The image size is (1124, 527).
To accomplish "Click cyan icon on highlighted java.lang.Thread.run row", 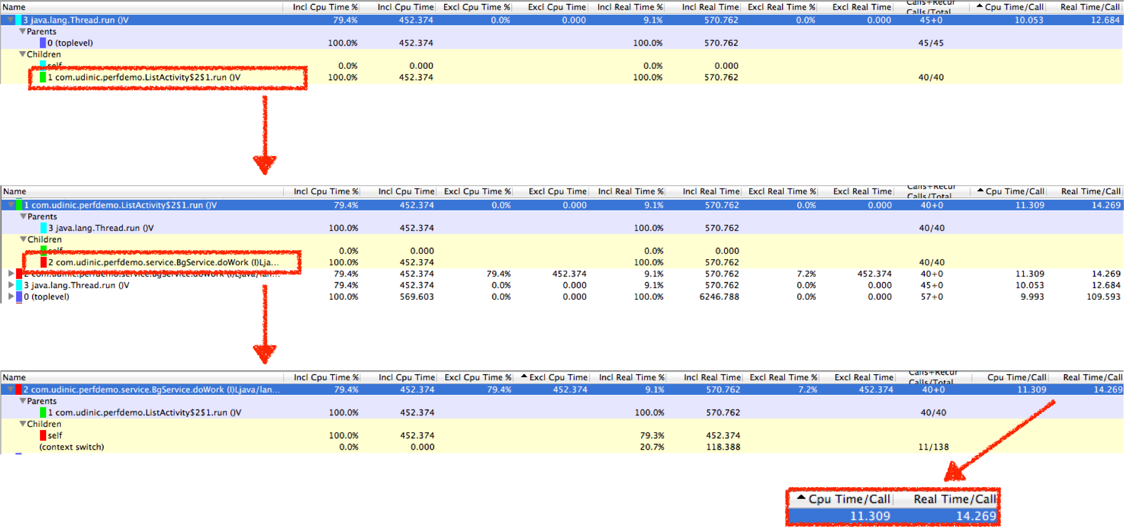I will 18,20.
